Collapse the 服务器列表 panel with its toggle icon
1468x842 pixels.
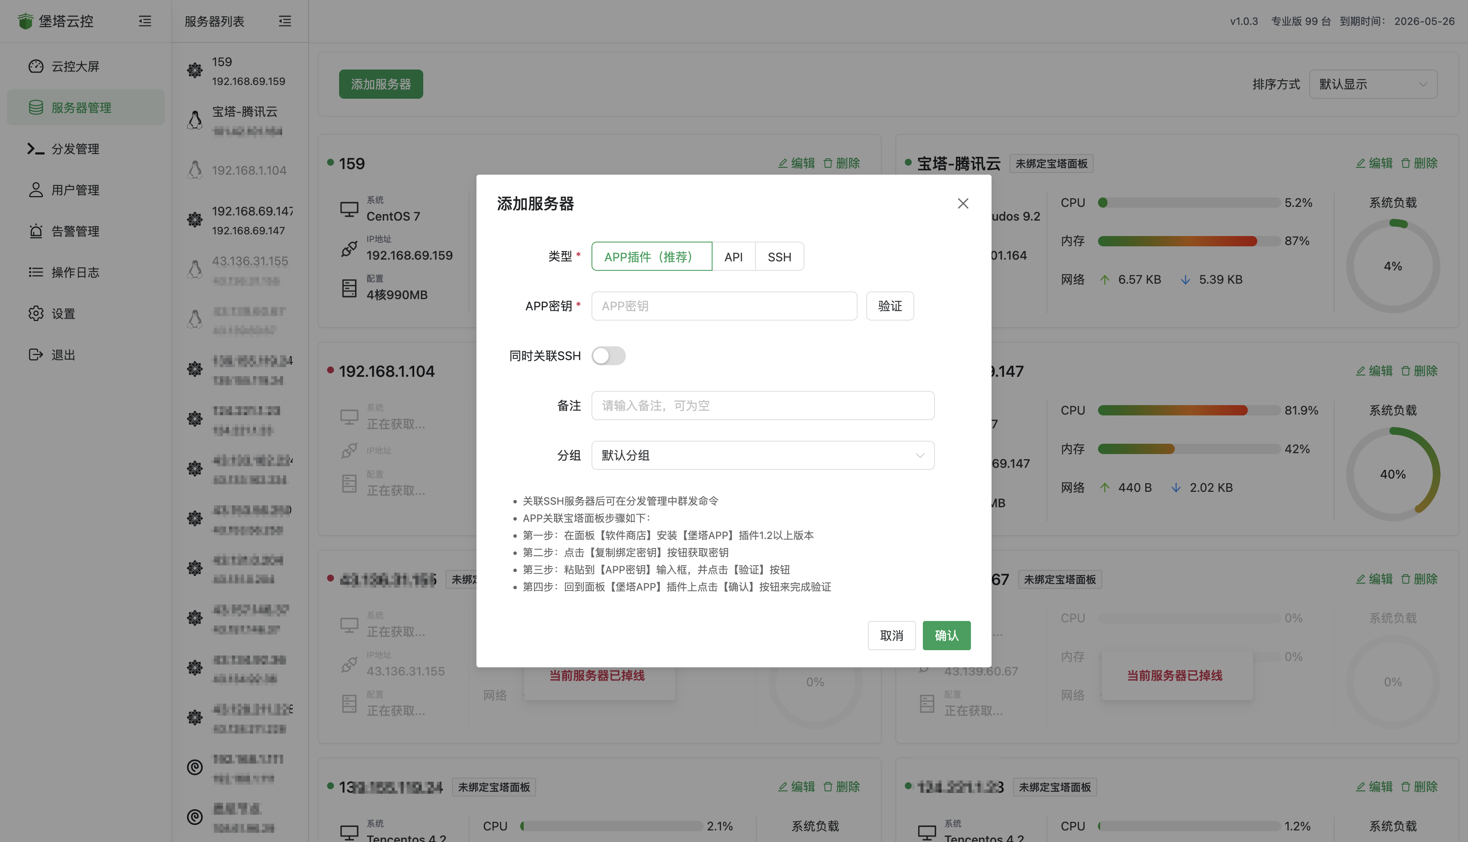[285, 21]
